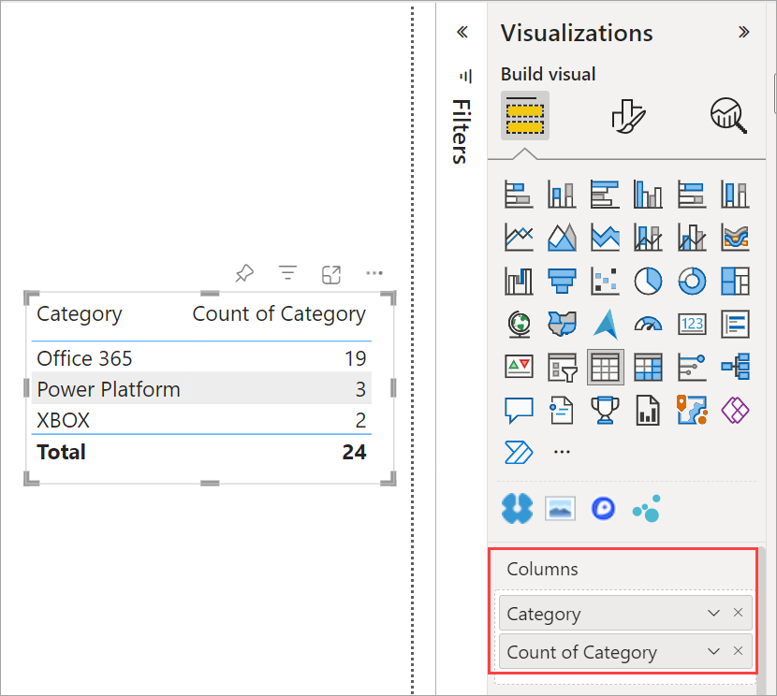This screenshot has height=696, width=777.
Task: Select the Key influencers visual
Action: (692, 368)
